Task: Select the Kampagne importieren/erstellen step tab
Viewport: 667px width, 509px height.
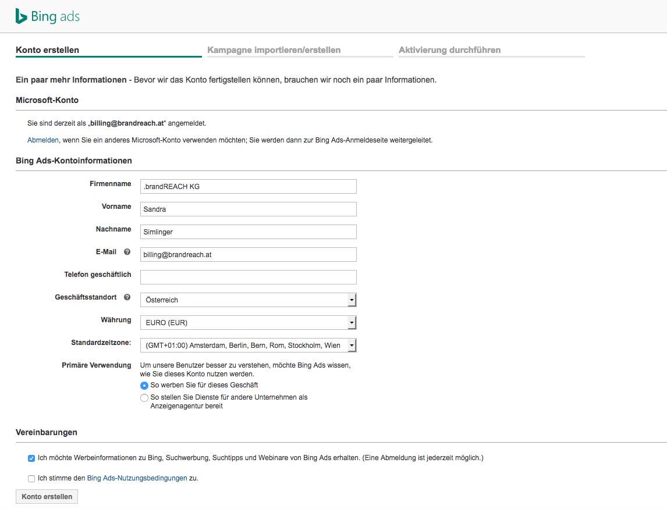Action: click(300, 50)
